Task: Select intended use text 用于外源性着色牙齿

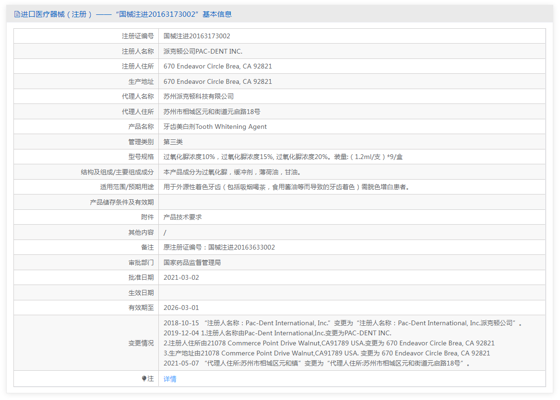Action: [192, 187]
